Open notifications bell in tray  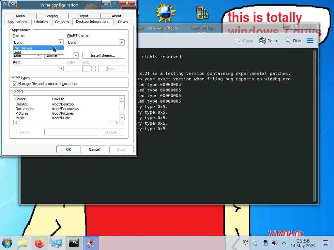pos(245,243)
